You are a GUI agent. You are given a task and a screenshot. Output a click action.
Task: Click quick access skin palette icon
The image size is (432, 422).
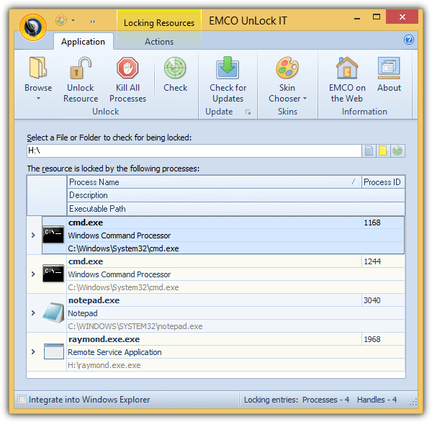61,20
